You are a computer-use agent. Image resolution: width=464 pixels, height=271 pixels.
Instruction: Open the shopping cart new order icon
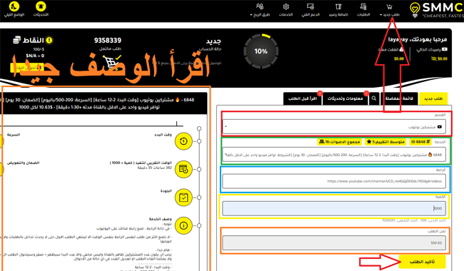(x=390, y=6)
